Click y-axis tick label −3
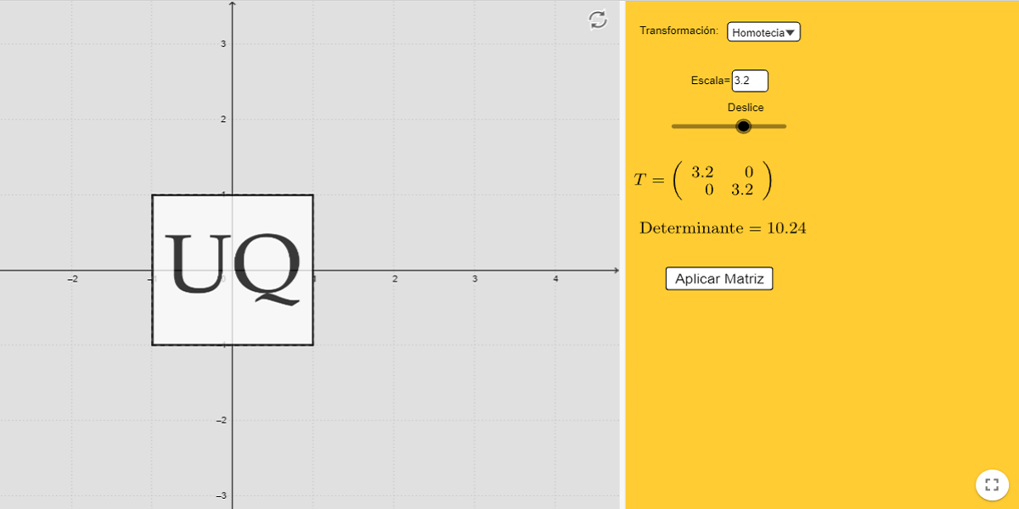 pyautogui.click(x=221, y=495)
